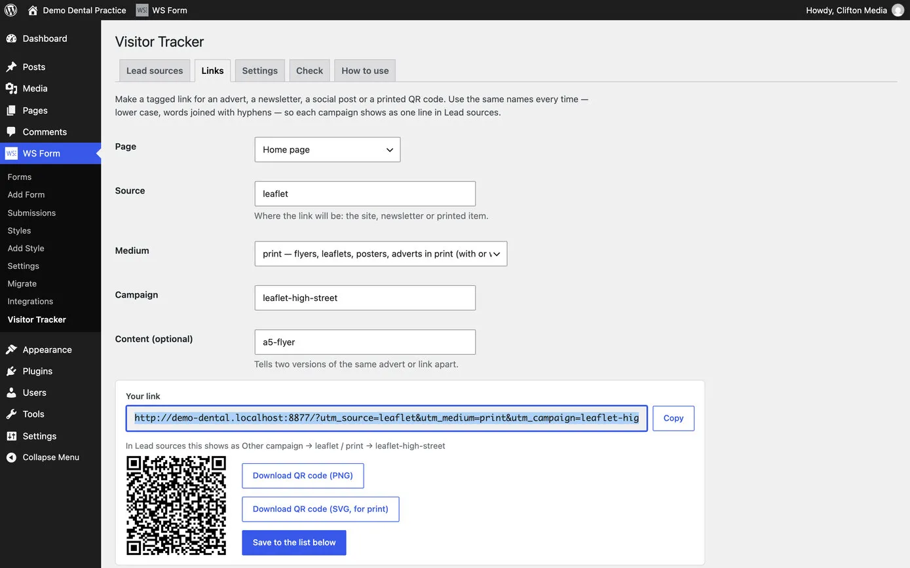Screen dimensions: 910x568
Task: Click the home icon beside Demo Dental Practice
Action: pos(33,10)
